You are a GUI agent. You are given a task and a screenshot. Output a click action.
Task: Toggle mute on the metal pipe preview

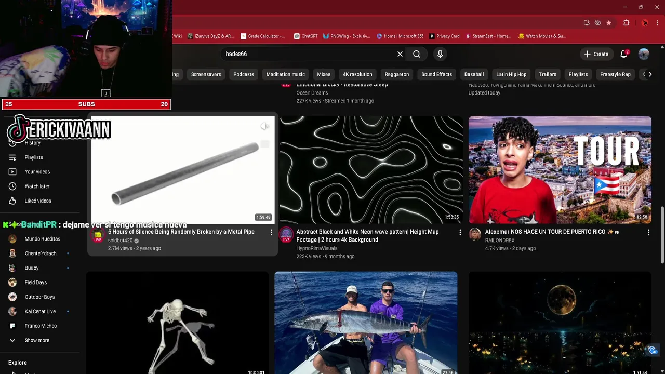pyautogui.click(x=265, y=127)
